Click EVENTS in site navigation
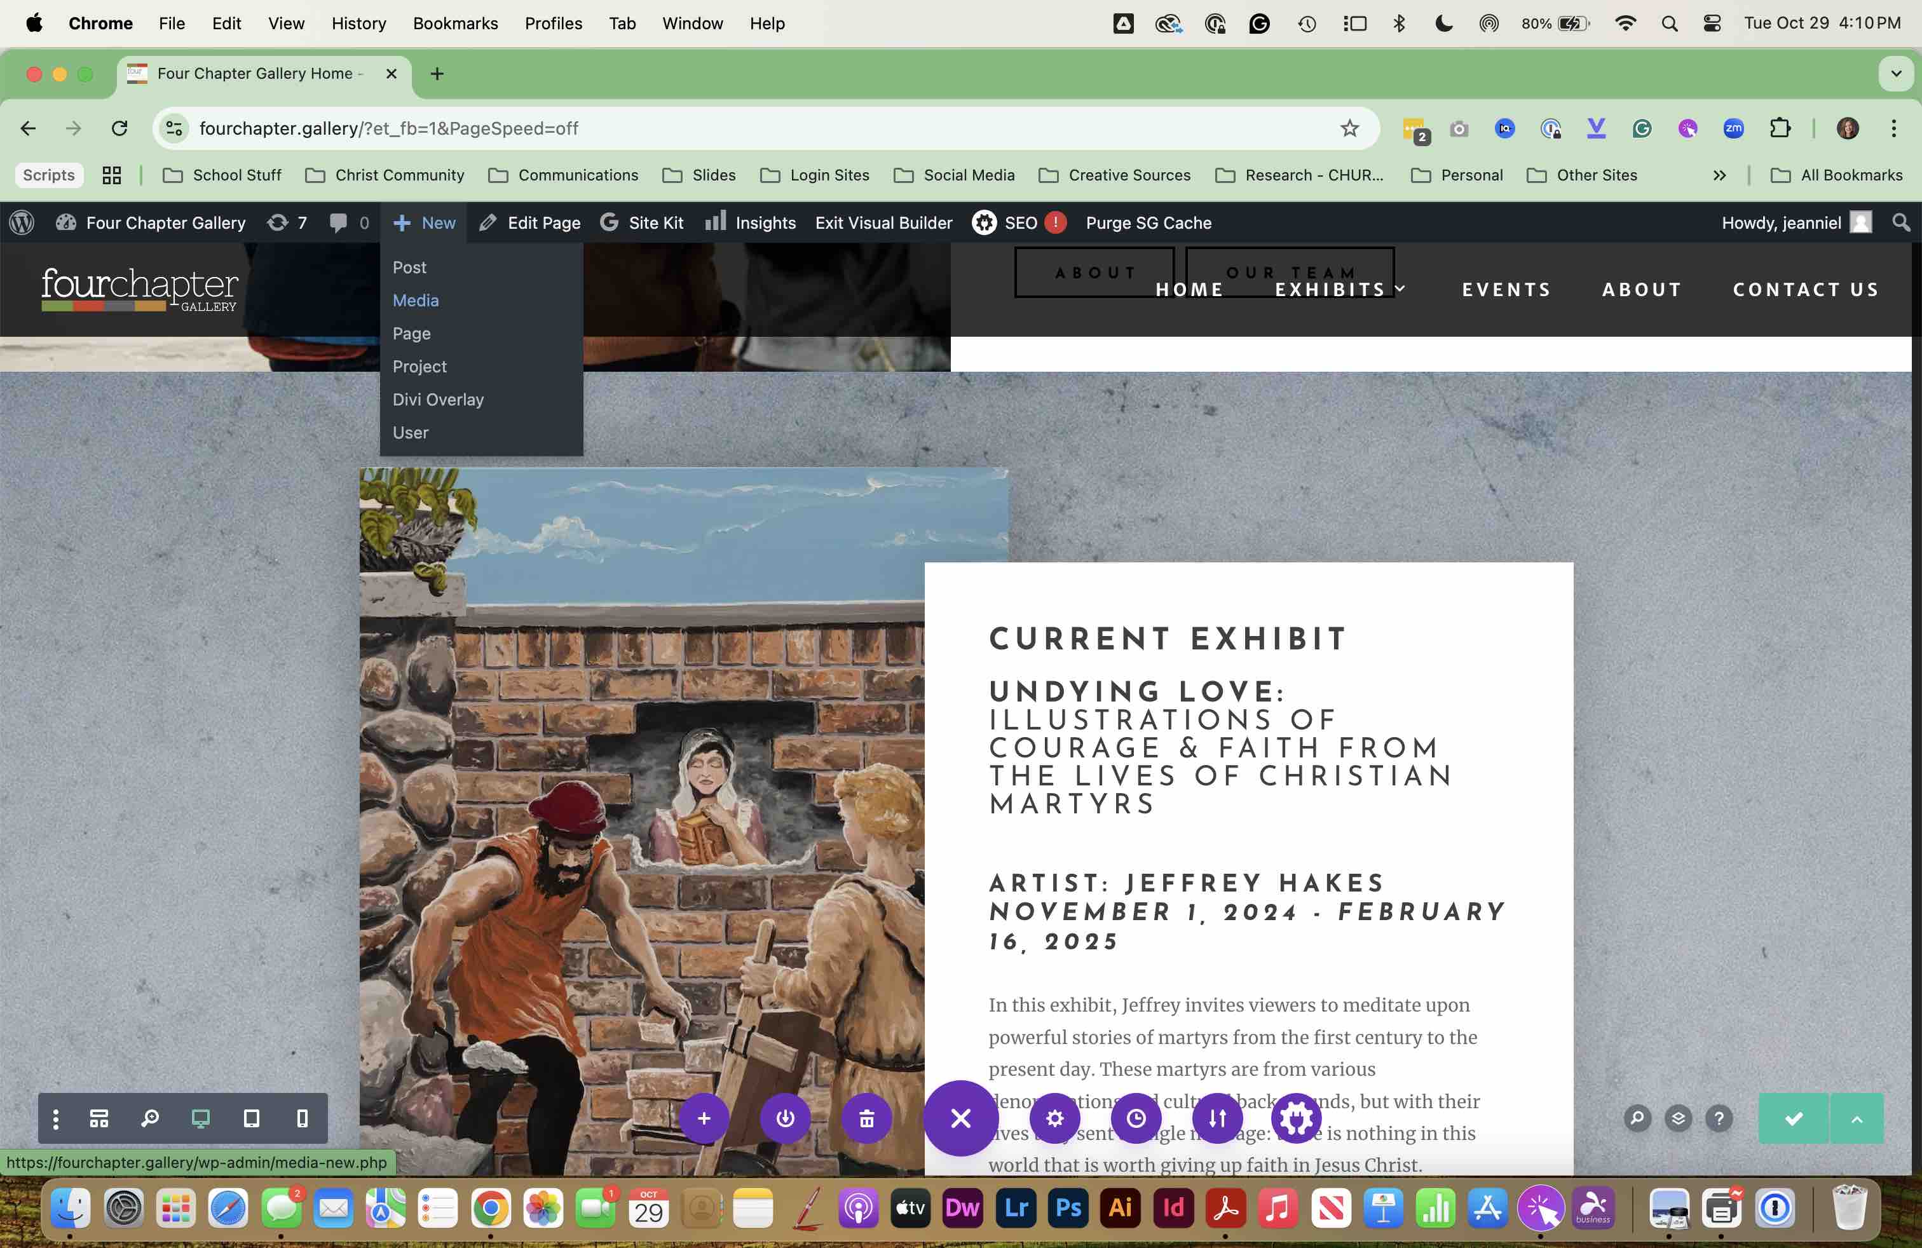This screenshot has height=1248, width=1922. [x=1507, y=290]
